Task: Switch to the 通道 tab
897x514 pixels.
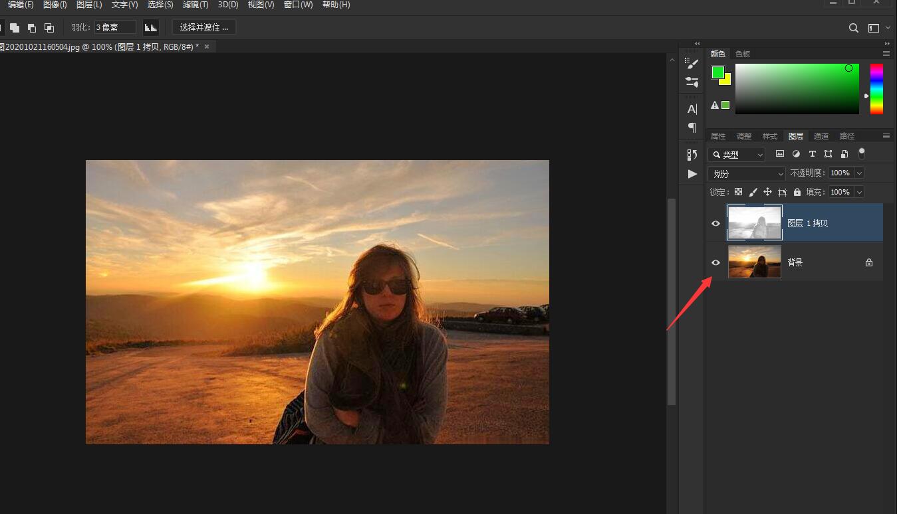Action: point(821,136)
